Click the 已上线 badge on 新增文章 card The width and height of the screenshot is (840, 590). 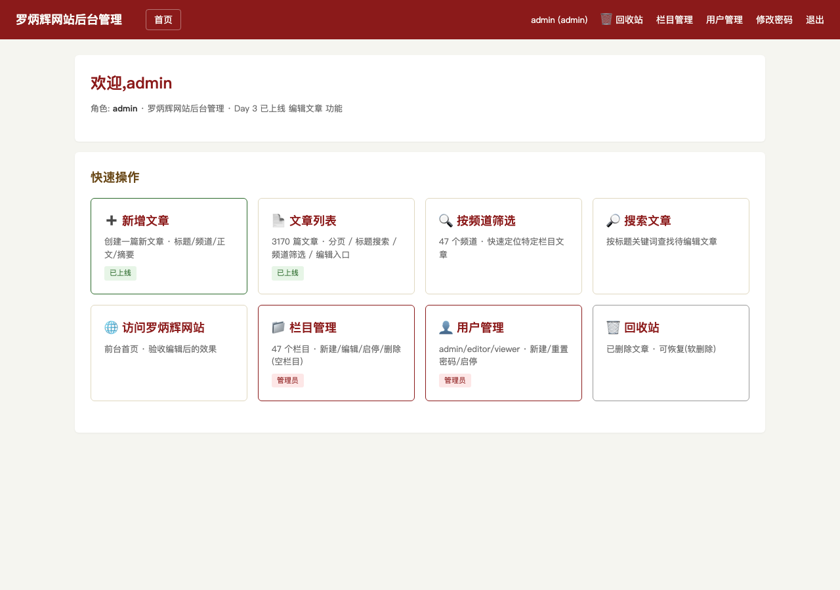point(120,273)
